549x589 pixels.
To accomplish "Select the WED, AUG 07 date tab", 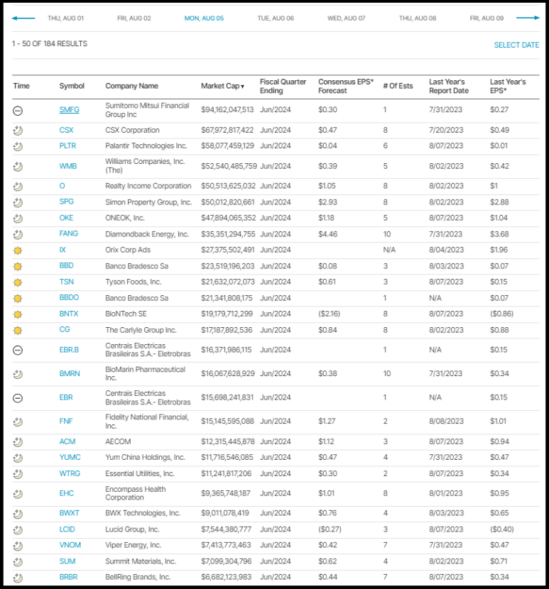I will 347,18.
